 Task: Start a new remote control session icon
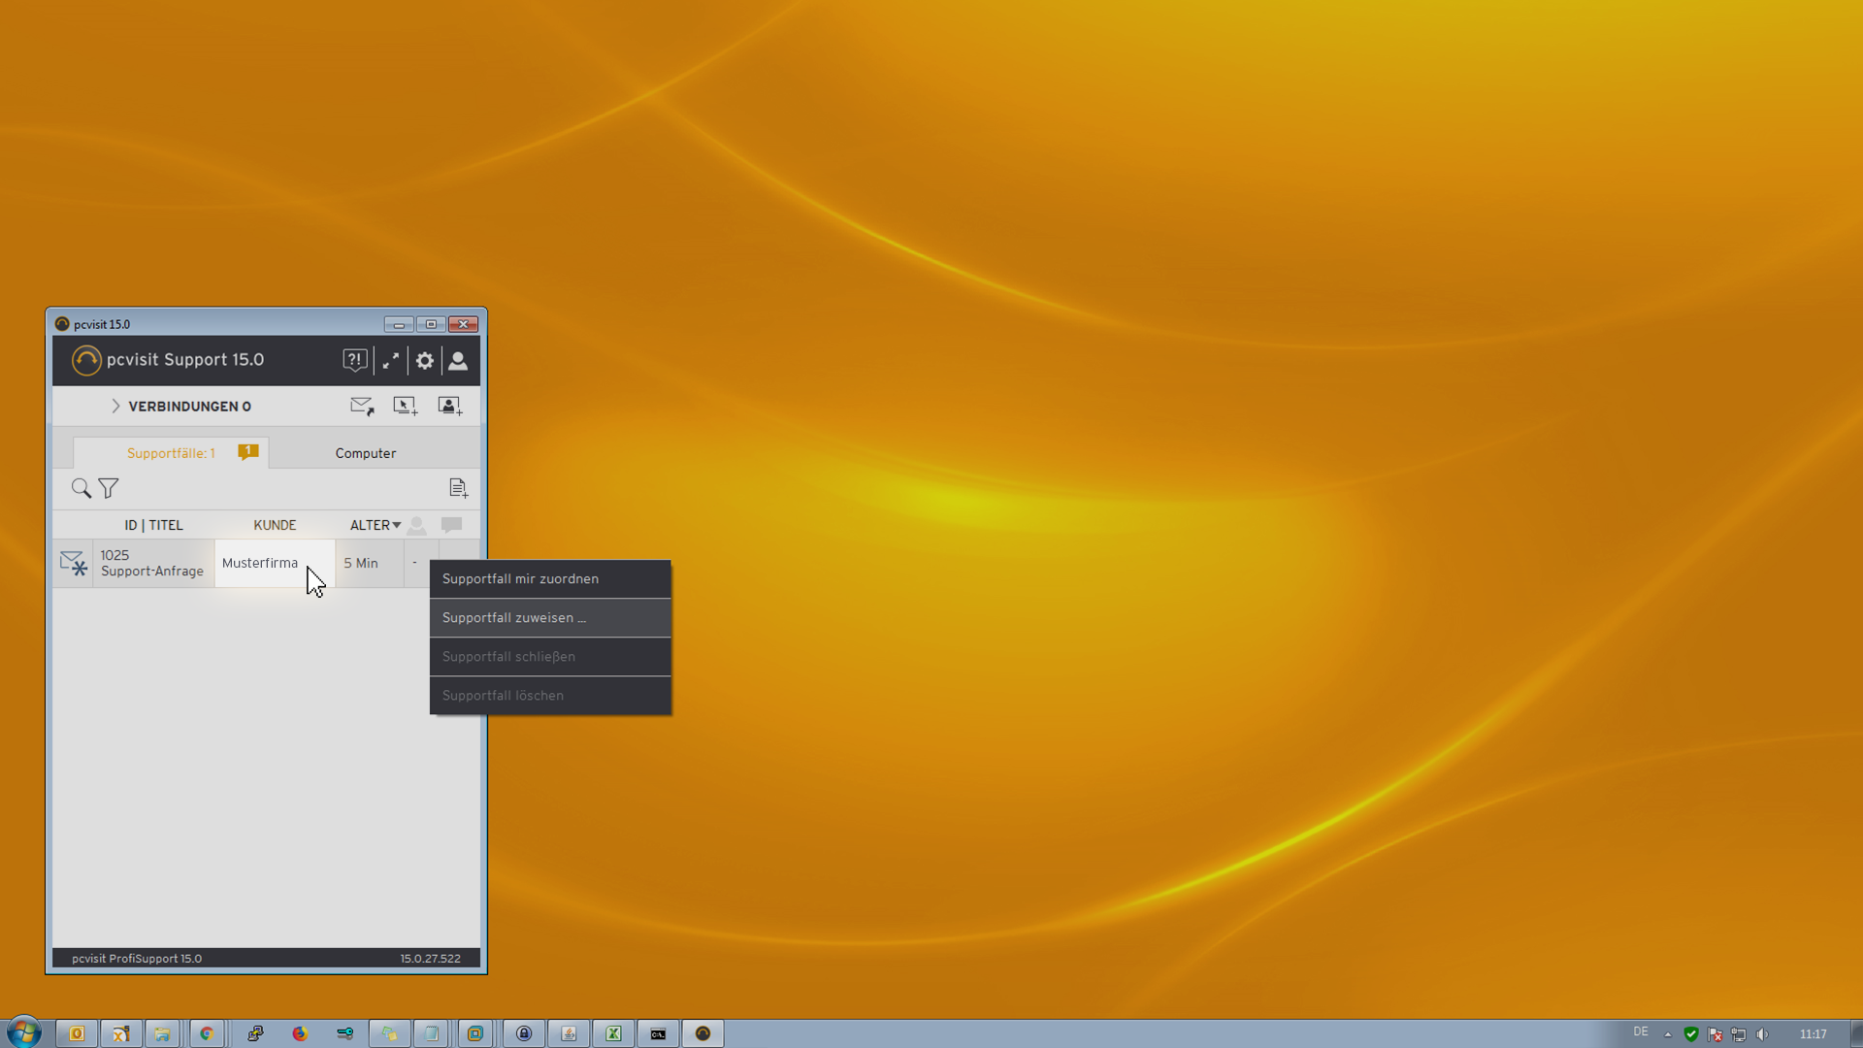[406, 407]
